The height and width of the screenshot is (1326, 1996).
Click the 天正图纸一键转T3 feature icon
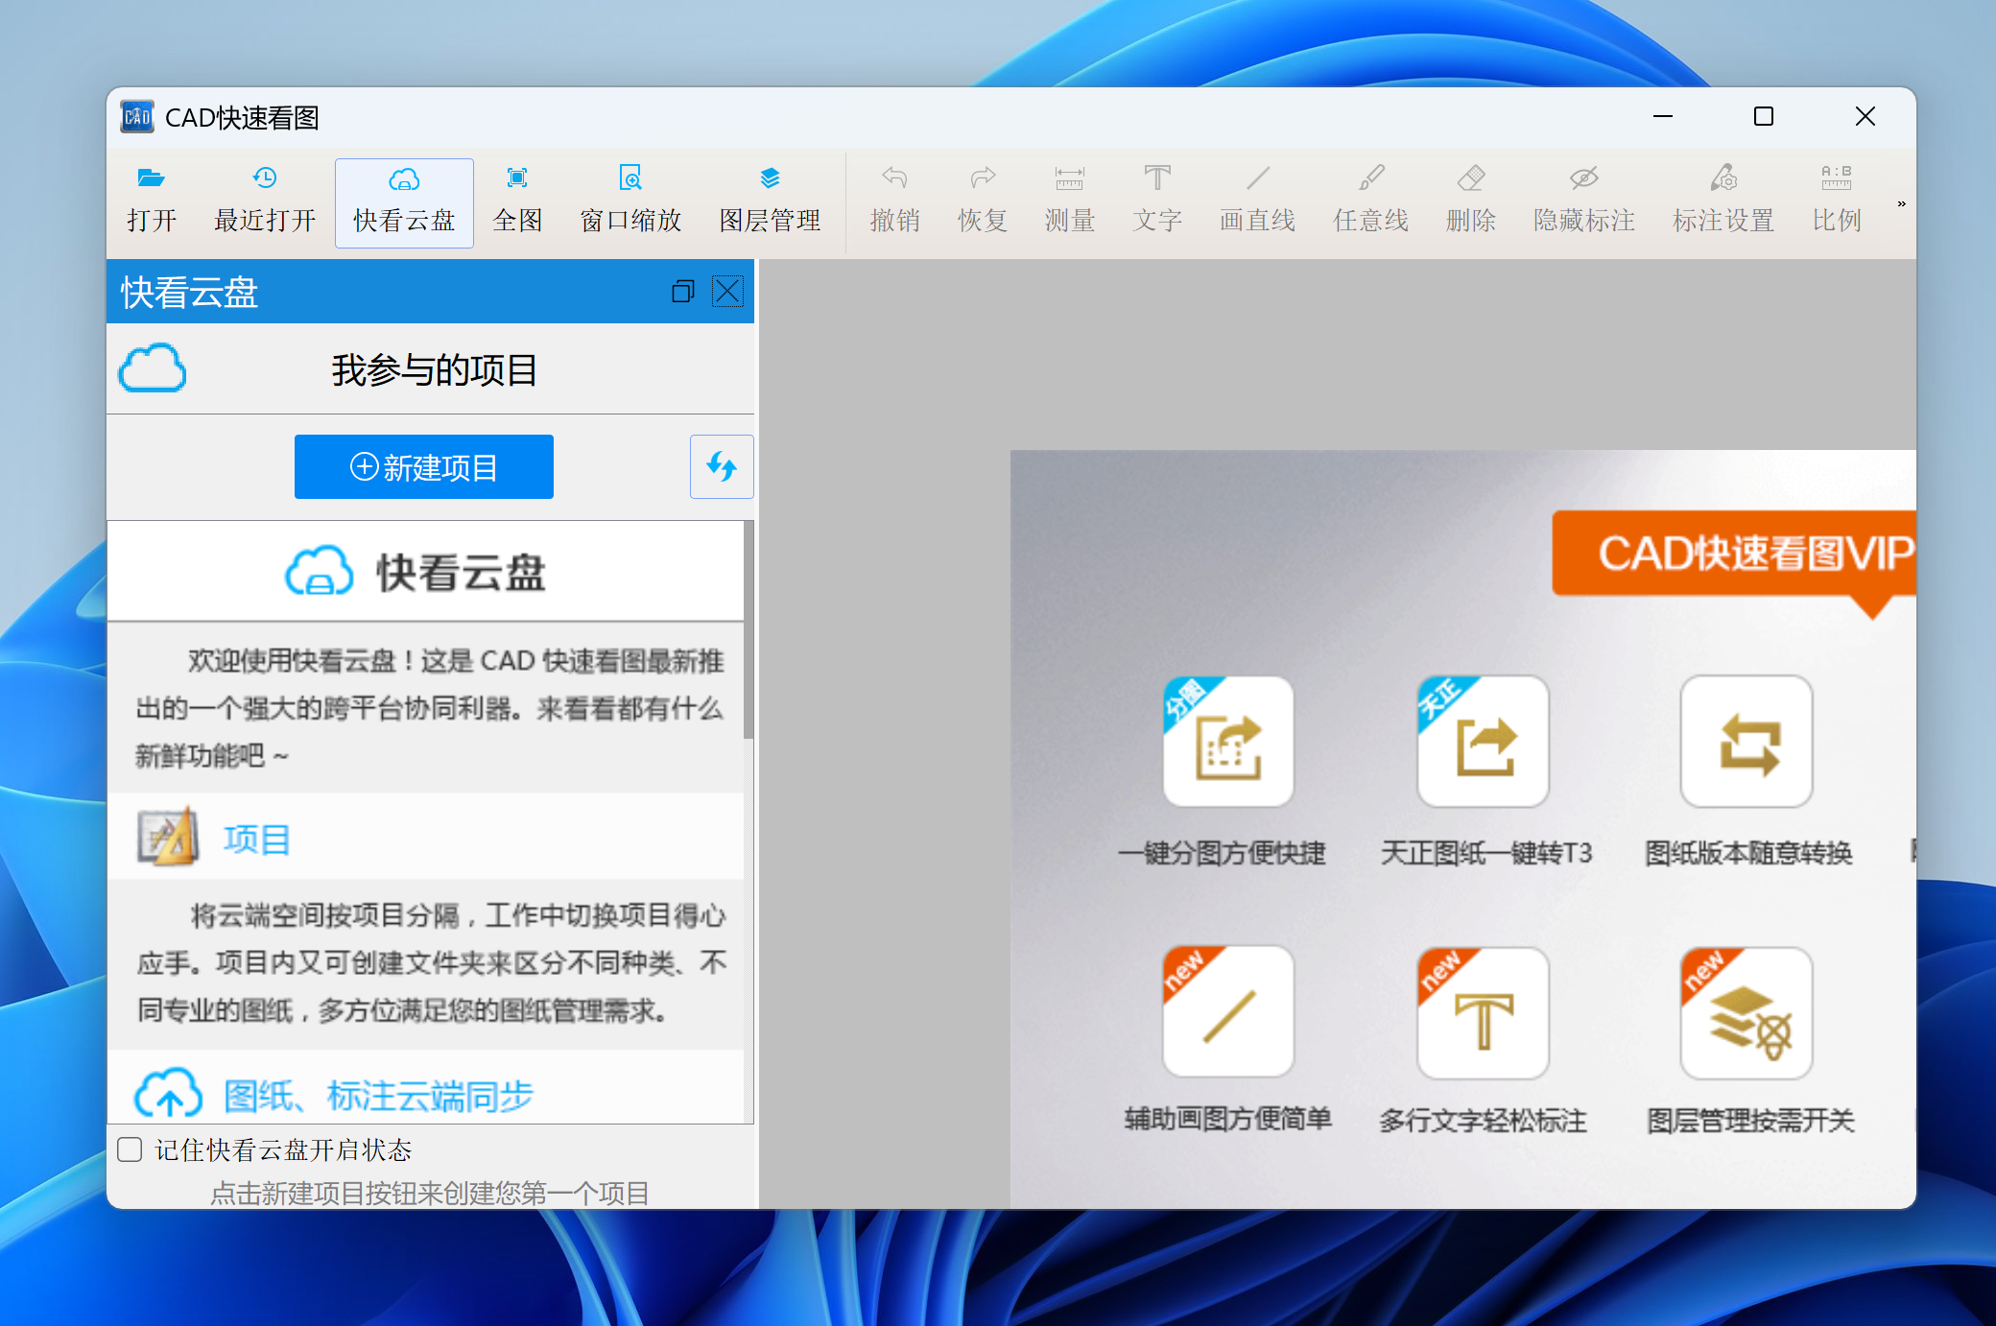(x=1484, y=742)
